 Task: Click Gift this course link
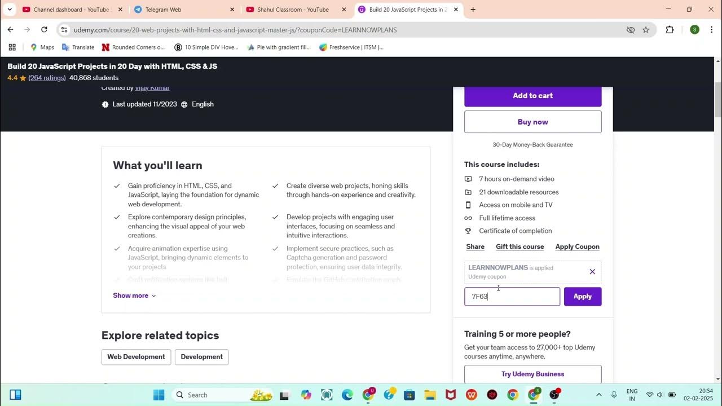point(520,246)
